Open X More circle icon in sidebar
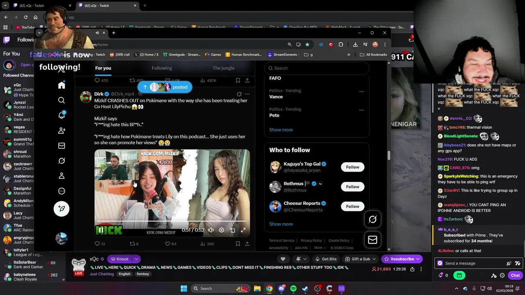The width and height of the screenshot is (525, 295). [62, 191]
